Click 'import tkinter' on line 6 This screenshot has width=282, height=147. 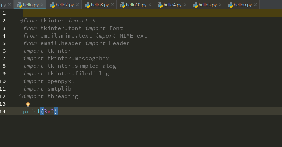(x=47, y=51)
